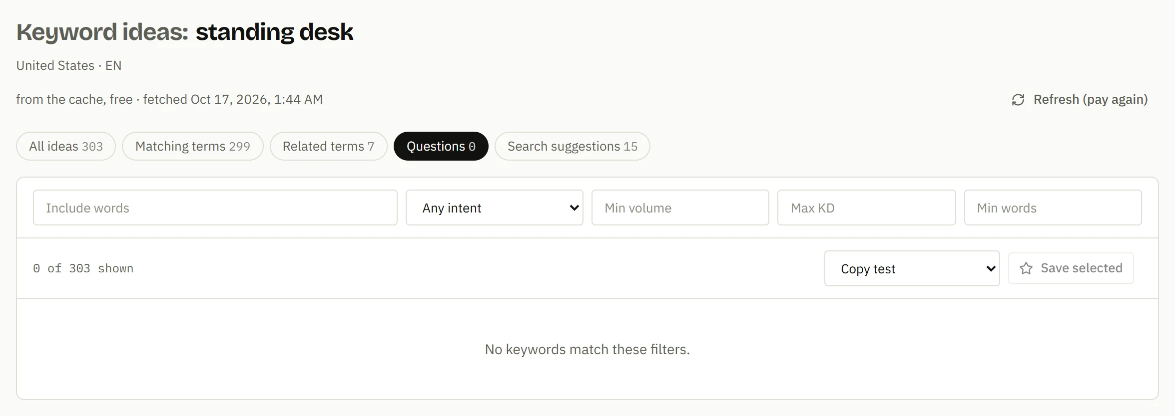View the Search suggestions tab

(x=573, y=146)
